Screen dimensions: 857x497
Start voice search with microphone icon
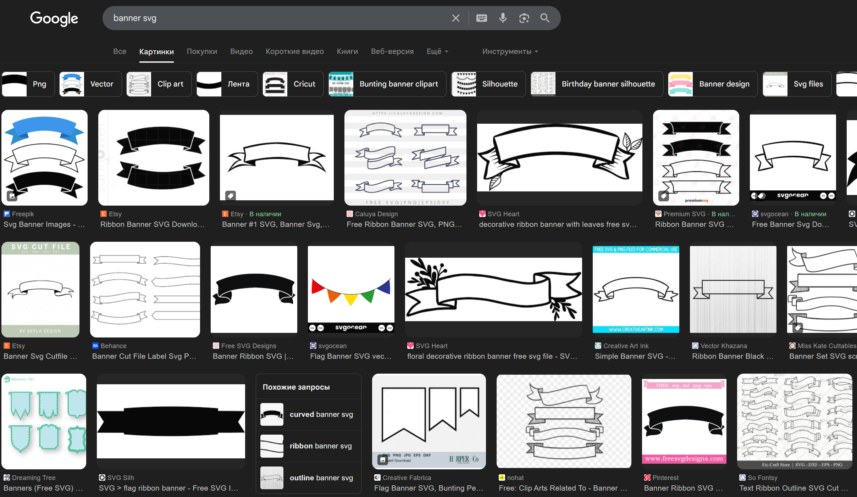(503, 18)
